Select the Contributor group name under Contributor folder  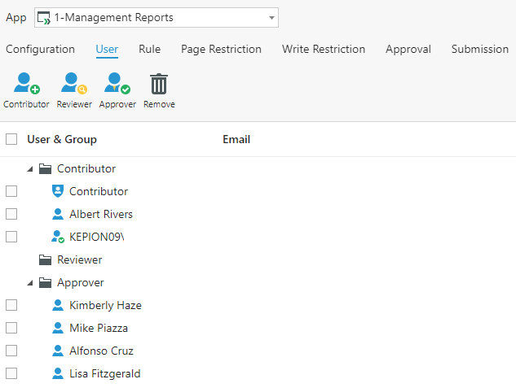click(x=99, y=191)
